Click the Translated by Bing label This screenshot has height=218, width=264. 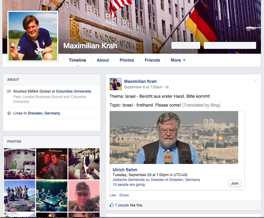click(201, 105)
